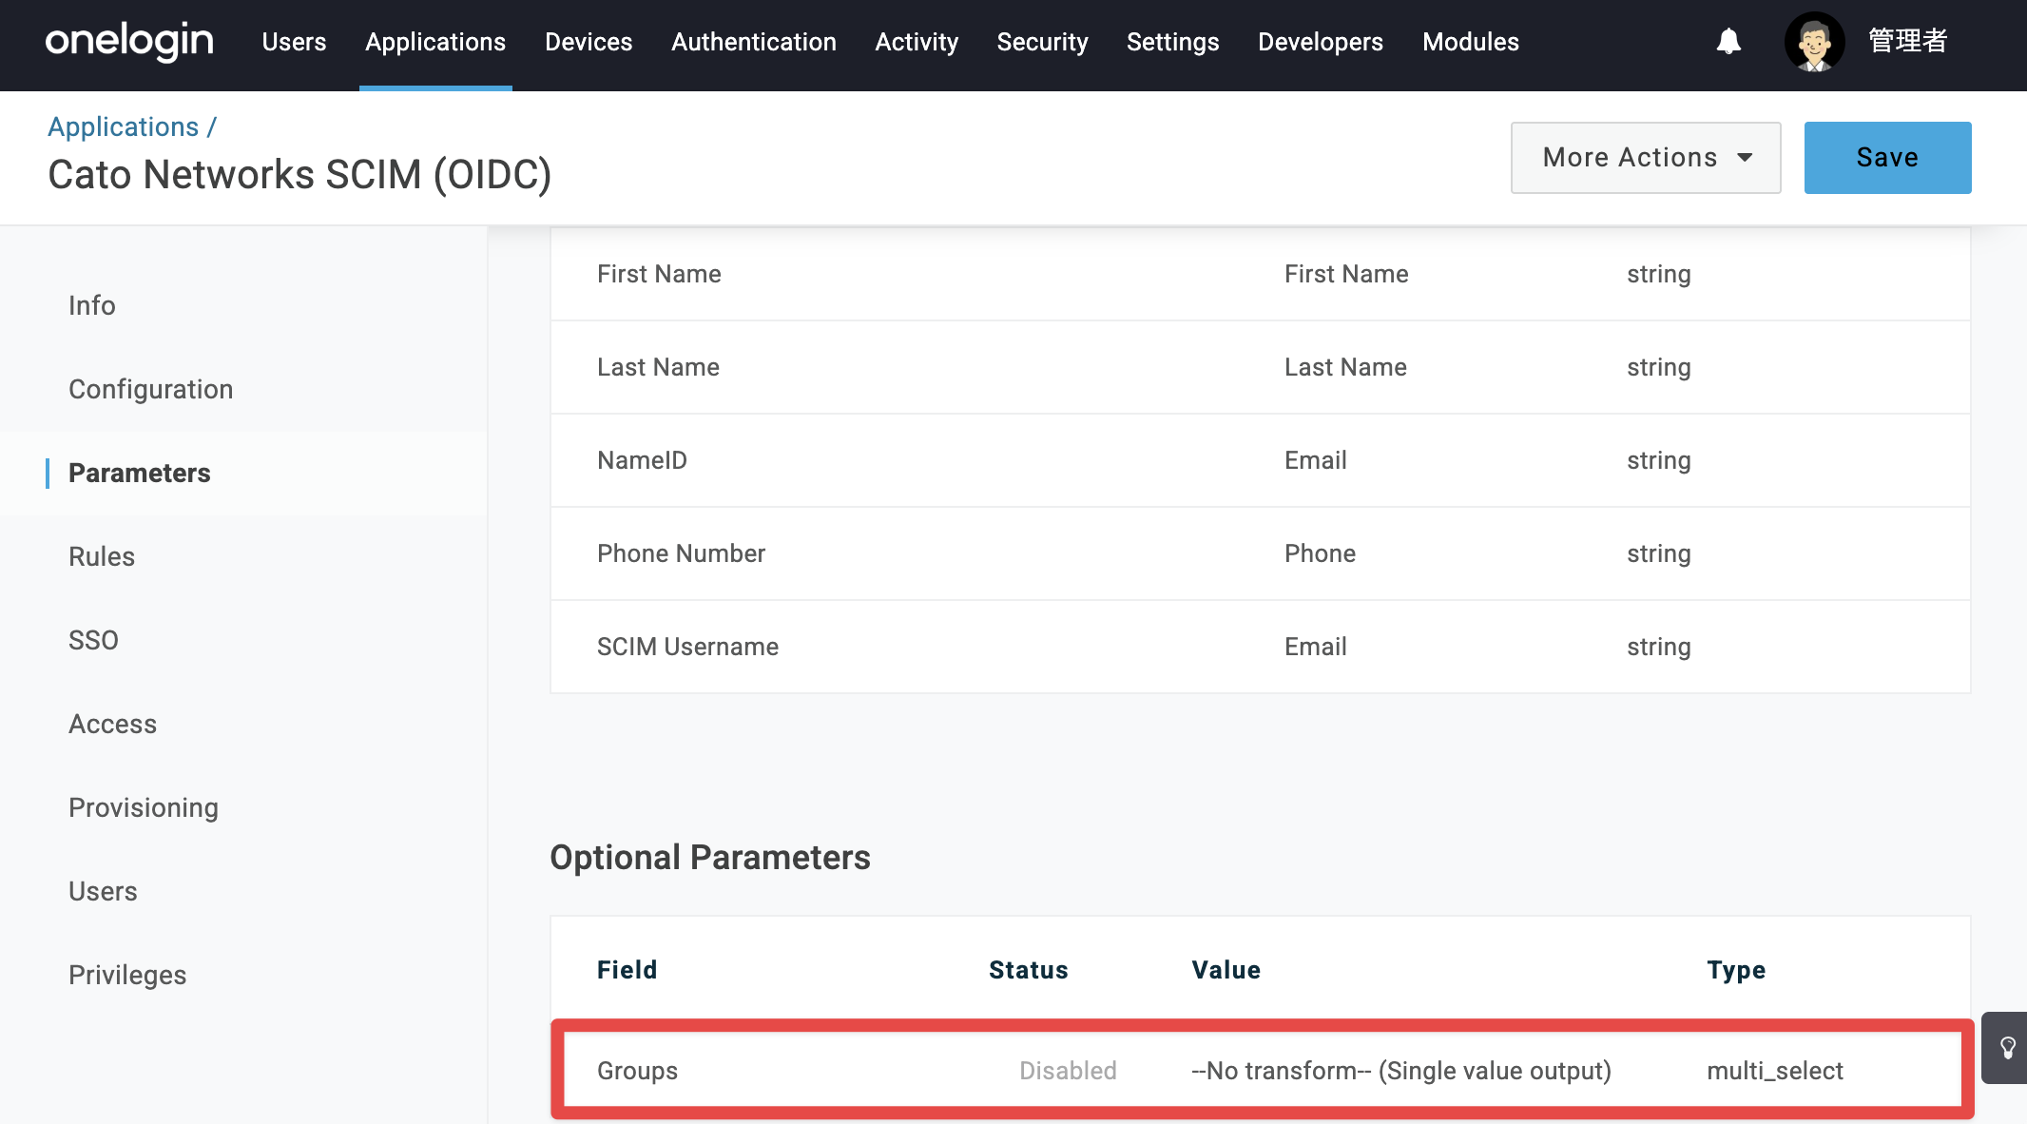Viewport: 2027px width, 1124px height.
Task: Click the notification bell icon
Action: click(x=1728, y=42)
